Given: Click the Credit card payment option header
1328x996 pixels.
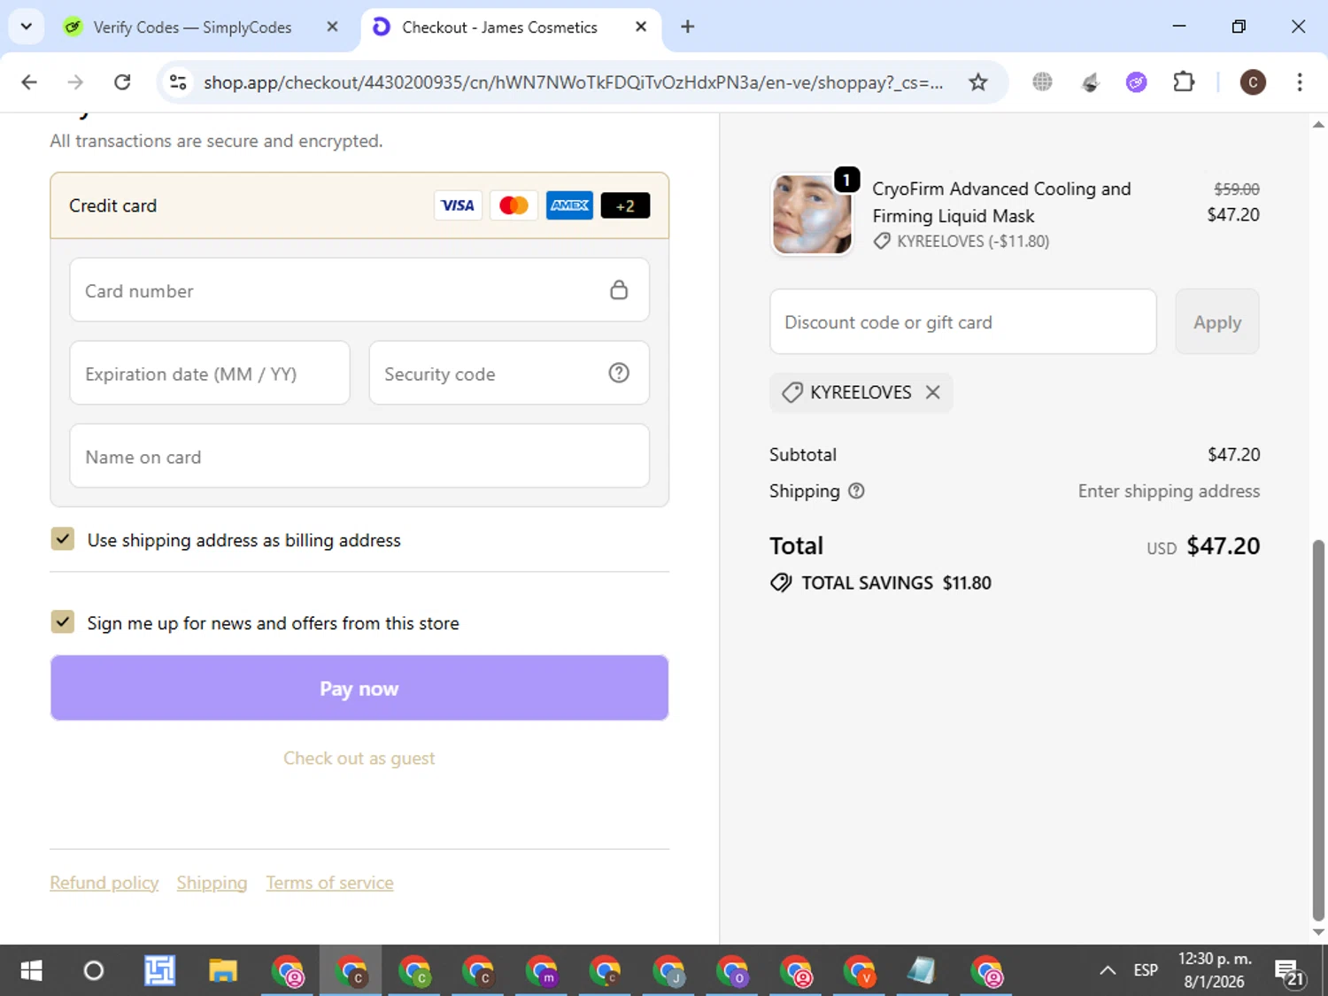Looking at the screenshot, I should click(x=359, y=205).
